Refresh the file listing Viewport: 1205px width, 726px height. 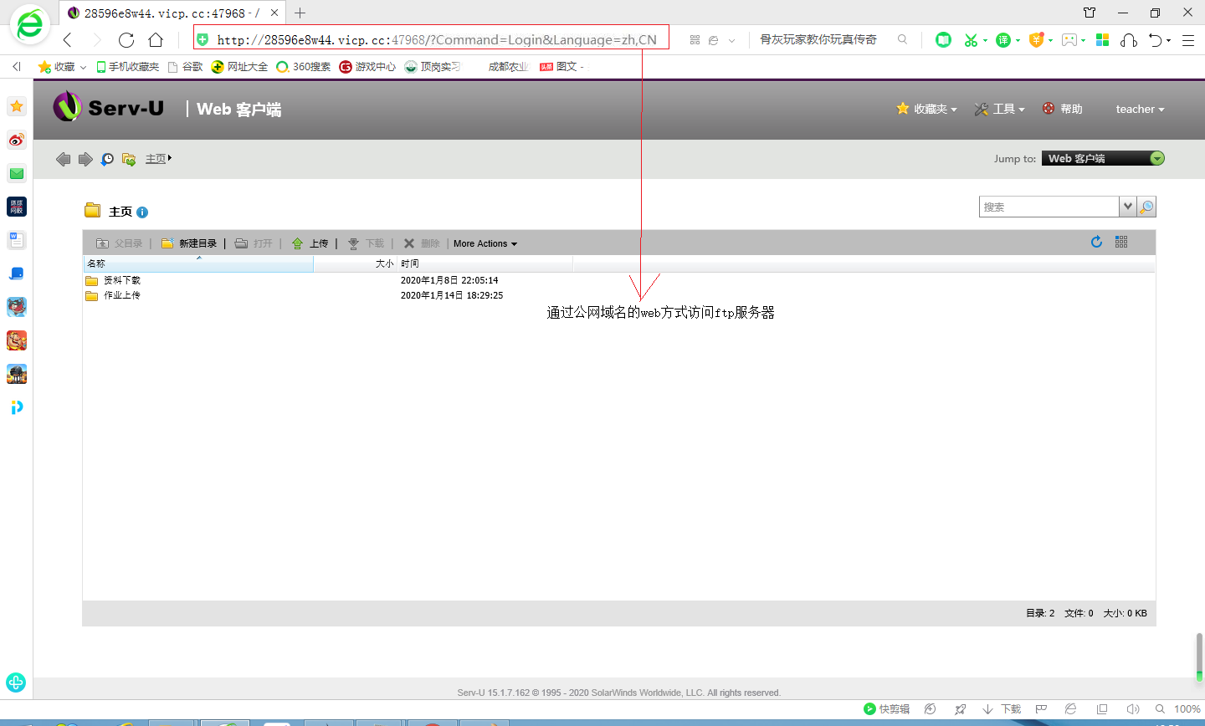coord(1096,242)
